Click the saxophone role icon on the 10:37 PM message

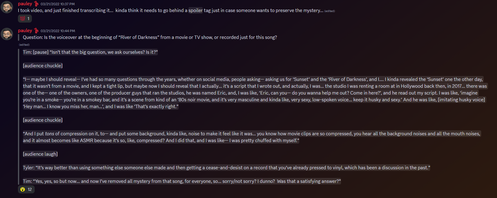36,4
